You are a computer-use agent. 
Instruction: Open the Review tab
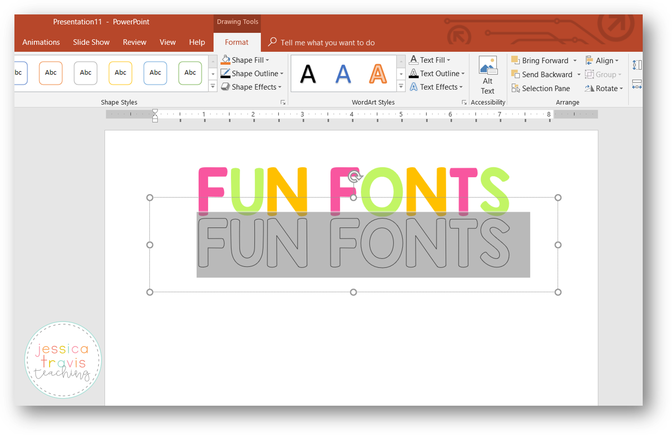(x=134, y=42)
